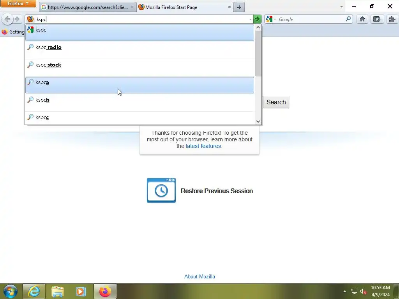Open the add-ons puzzle piece icon
This screenshot has width=399, height=299.
(x=392, y=19)
